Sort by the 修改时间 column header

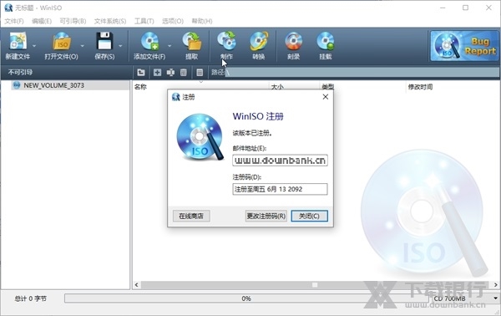(420, 87)
